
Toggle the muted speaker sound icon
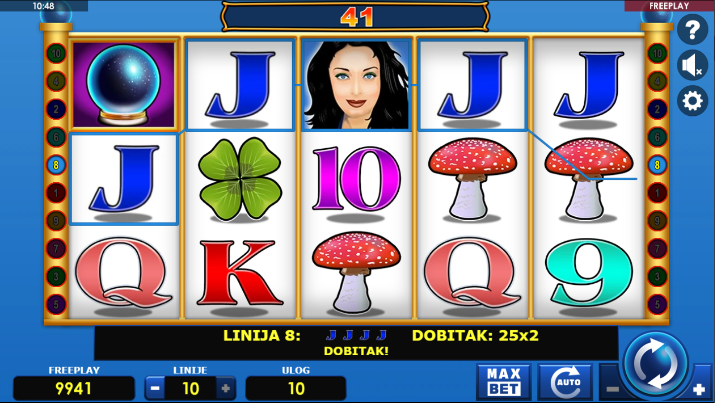pos(692,65)
